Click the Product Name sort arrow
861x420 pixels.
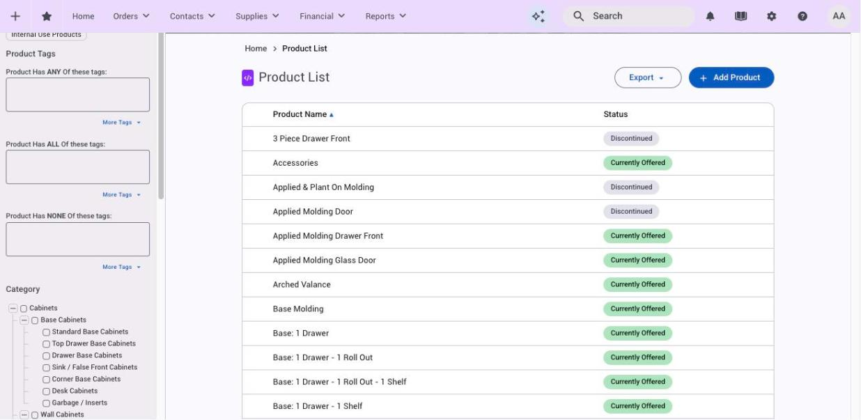pyautogui.click(x=332, y=115)
